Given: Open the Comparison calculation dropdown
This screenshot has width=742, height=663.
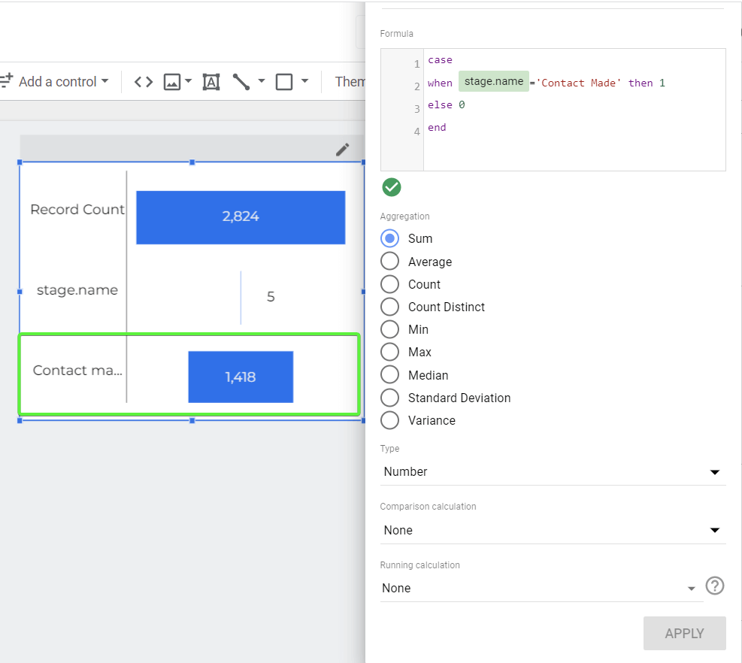Looking at the screenshot, I should pos(553,530).
